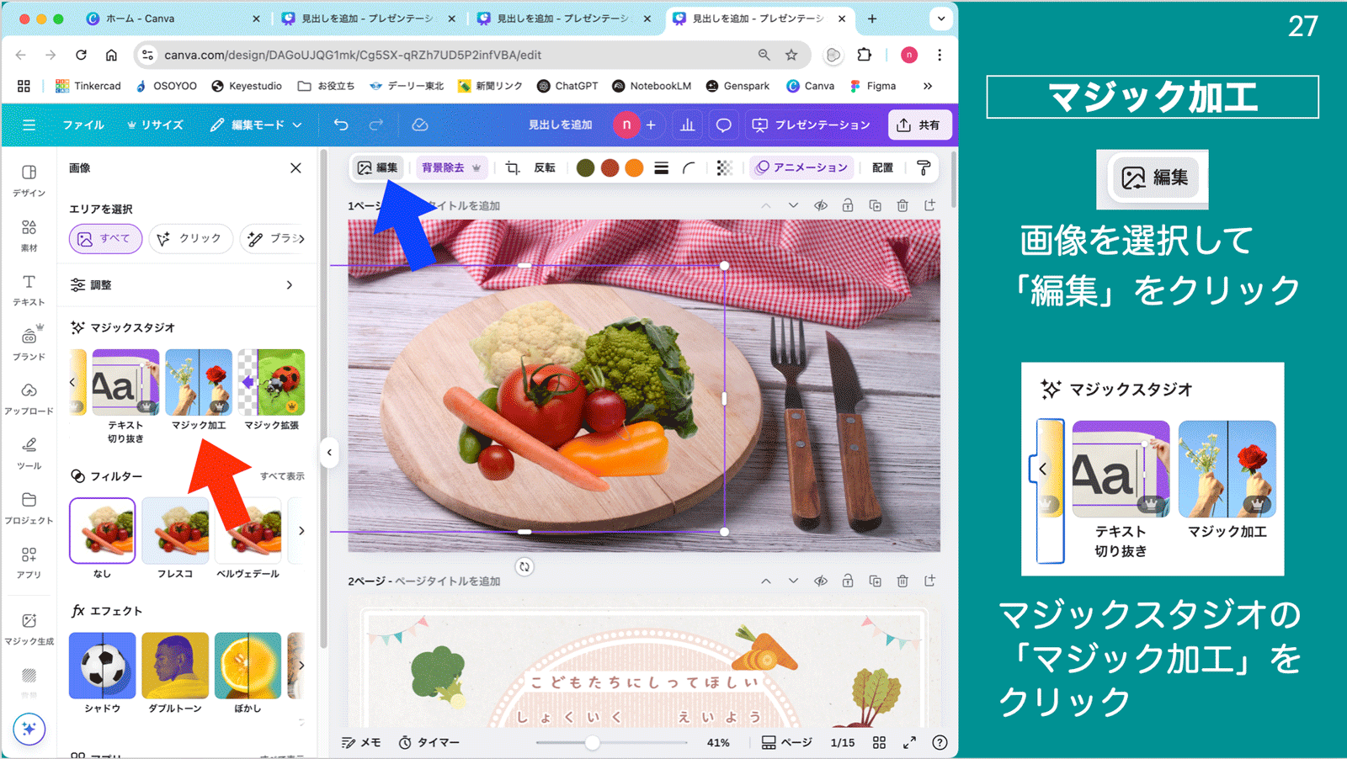Toggle 背景除去 on the selected image

pyautogui.click(x=444, y=167)
